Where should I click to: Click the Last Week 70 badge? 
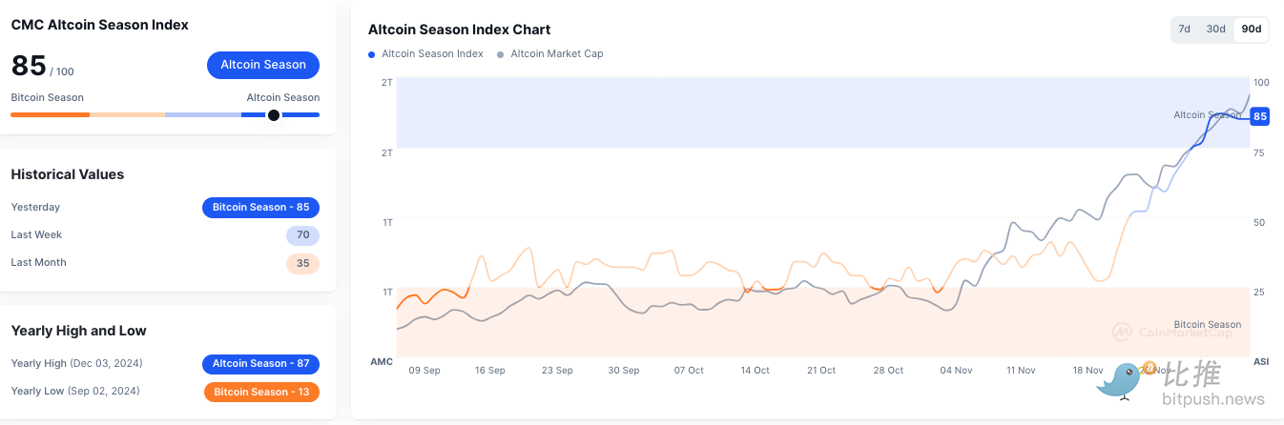tap(302, 235)
